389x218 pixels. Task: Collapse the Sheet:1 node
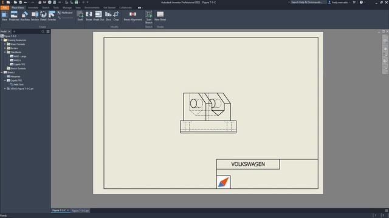coord(2,73)
